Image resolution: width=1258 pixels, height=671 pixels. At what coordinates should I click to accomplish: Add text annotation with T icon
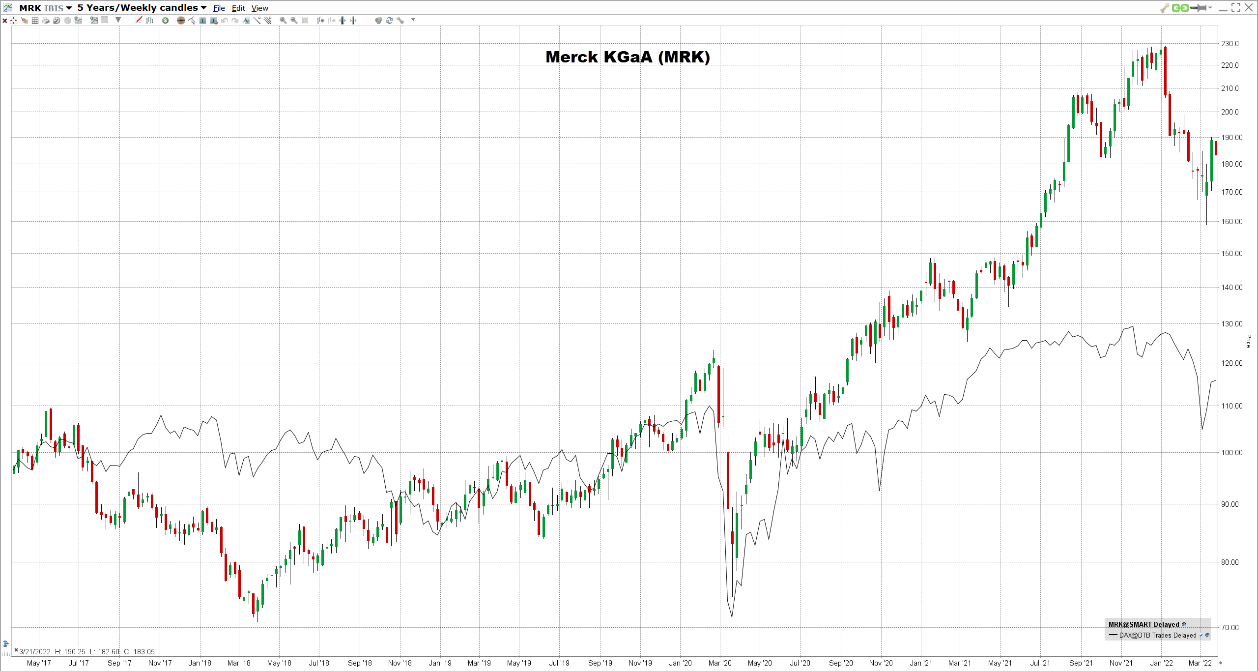(x=202, y=21)
